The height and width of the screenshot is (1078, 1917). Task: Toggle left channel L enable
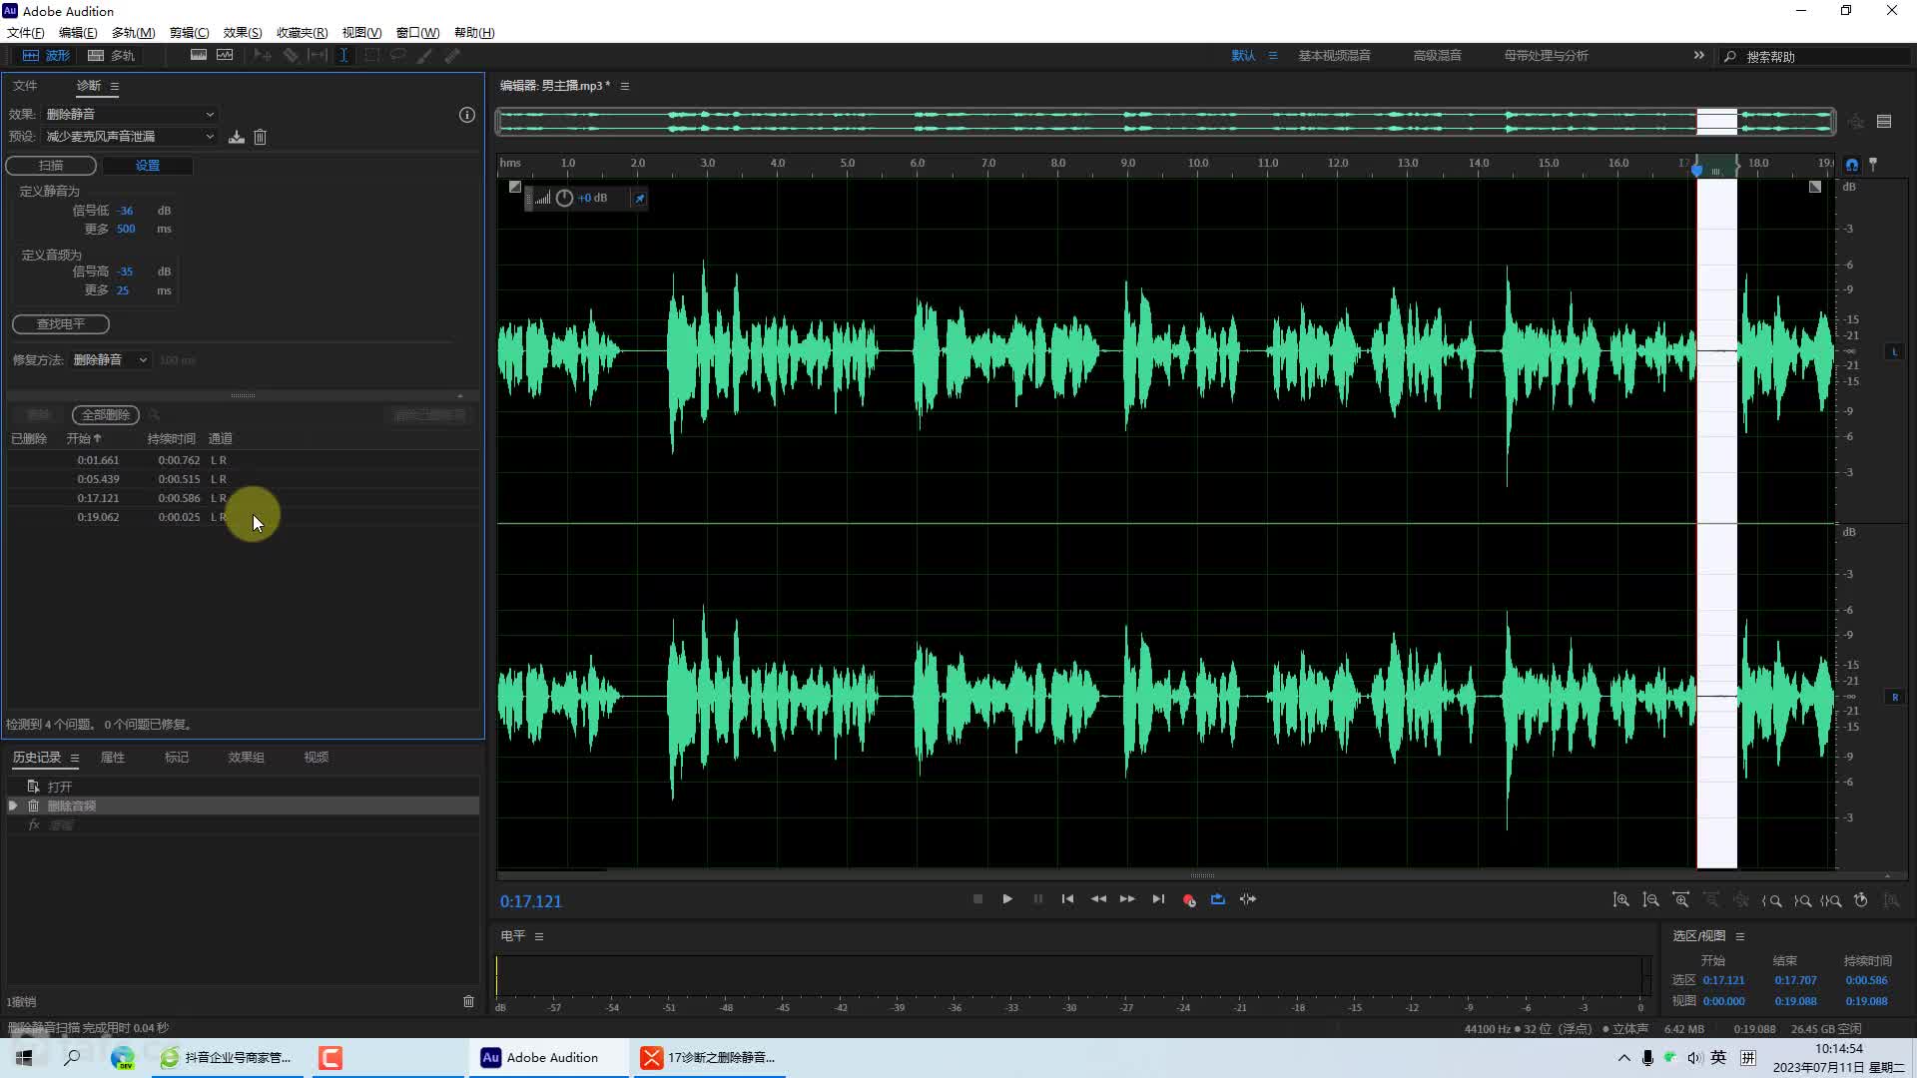1894,352
